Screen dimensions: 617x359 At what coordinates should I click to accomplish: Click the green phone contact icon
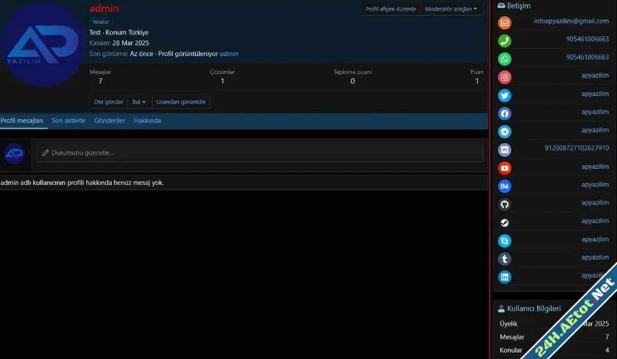[x=504, y=41]
